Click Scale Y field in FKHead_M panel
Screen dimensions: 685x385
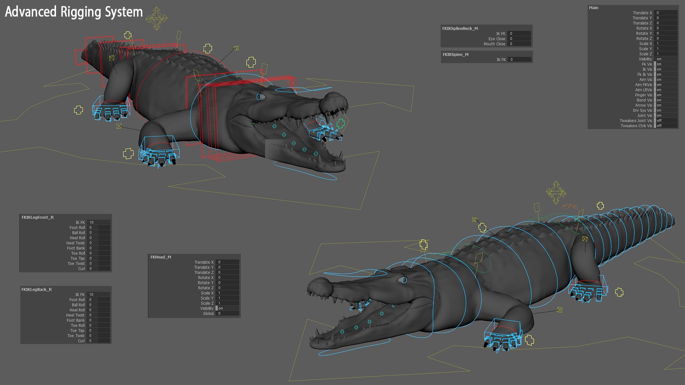click(228, 298)
